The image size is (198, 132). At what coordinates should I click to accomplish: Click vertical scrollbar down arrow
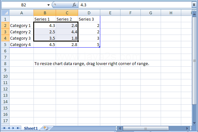coord(194,123)
